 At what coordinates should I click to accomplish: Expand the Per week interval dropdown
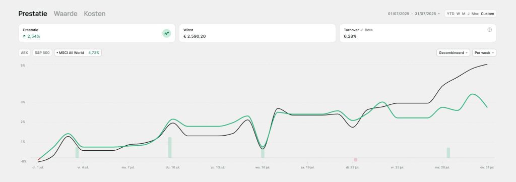484,52
